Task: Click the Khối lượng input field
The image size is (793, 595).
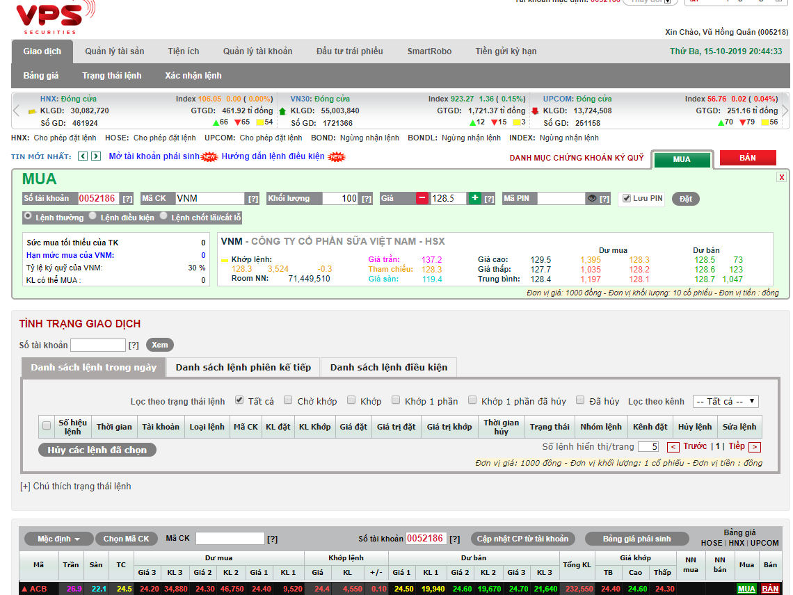Action: point(341,198)
